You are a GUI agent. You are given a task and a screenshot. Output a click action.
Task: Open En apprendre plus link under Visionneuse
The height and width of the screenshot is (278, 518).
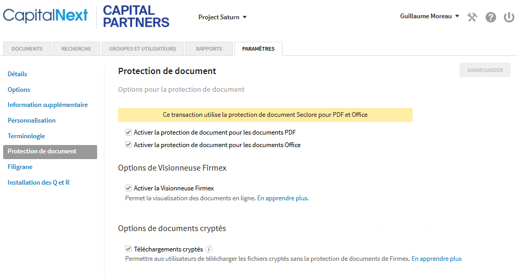click(282, 198)
